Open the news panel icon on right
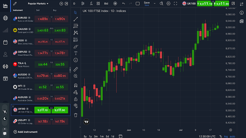The image size is (246, 138). tap(241, 21)
